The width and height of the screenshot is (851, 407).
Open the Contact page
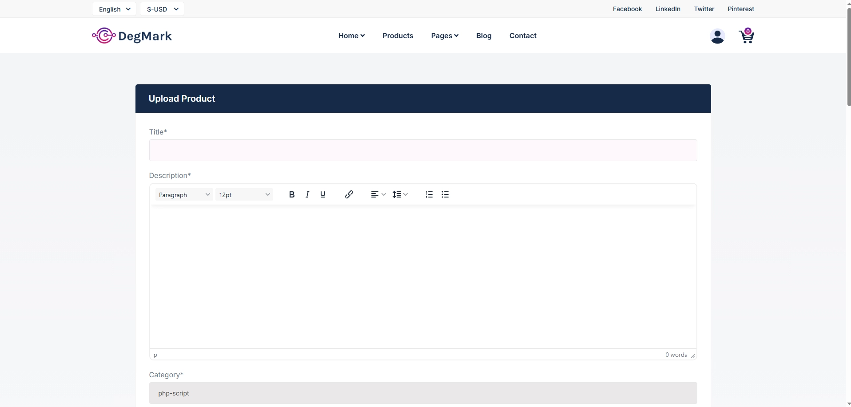coord(523,36)
